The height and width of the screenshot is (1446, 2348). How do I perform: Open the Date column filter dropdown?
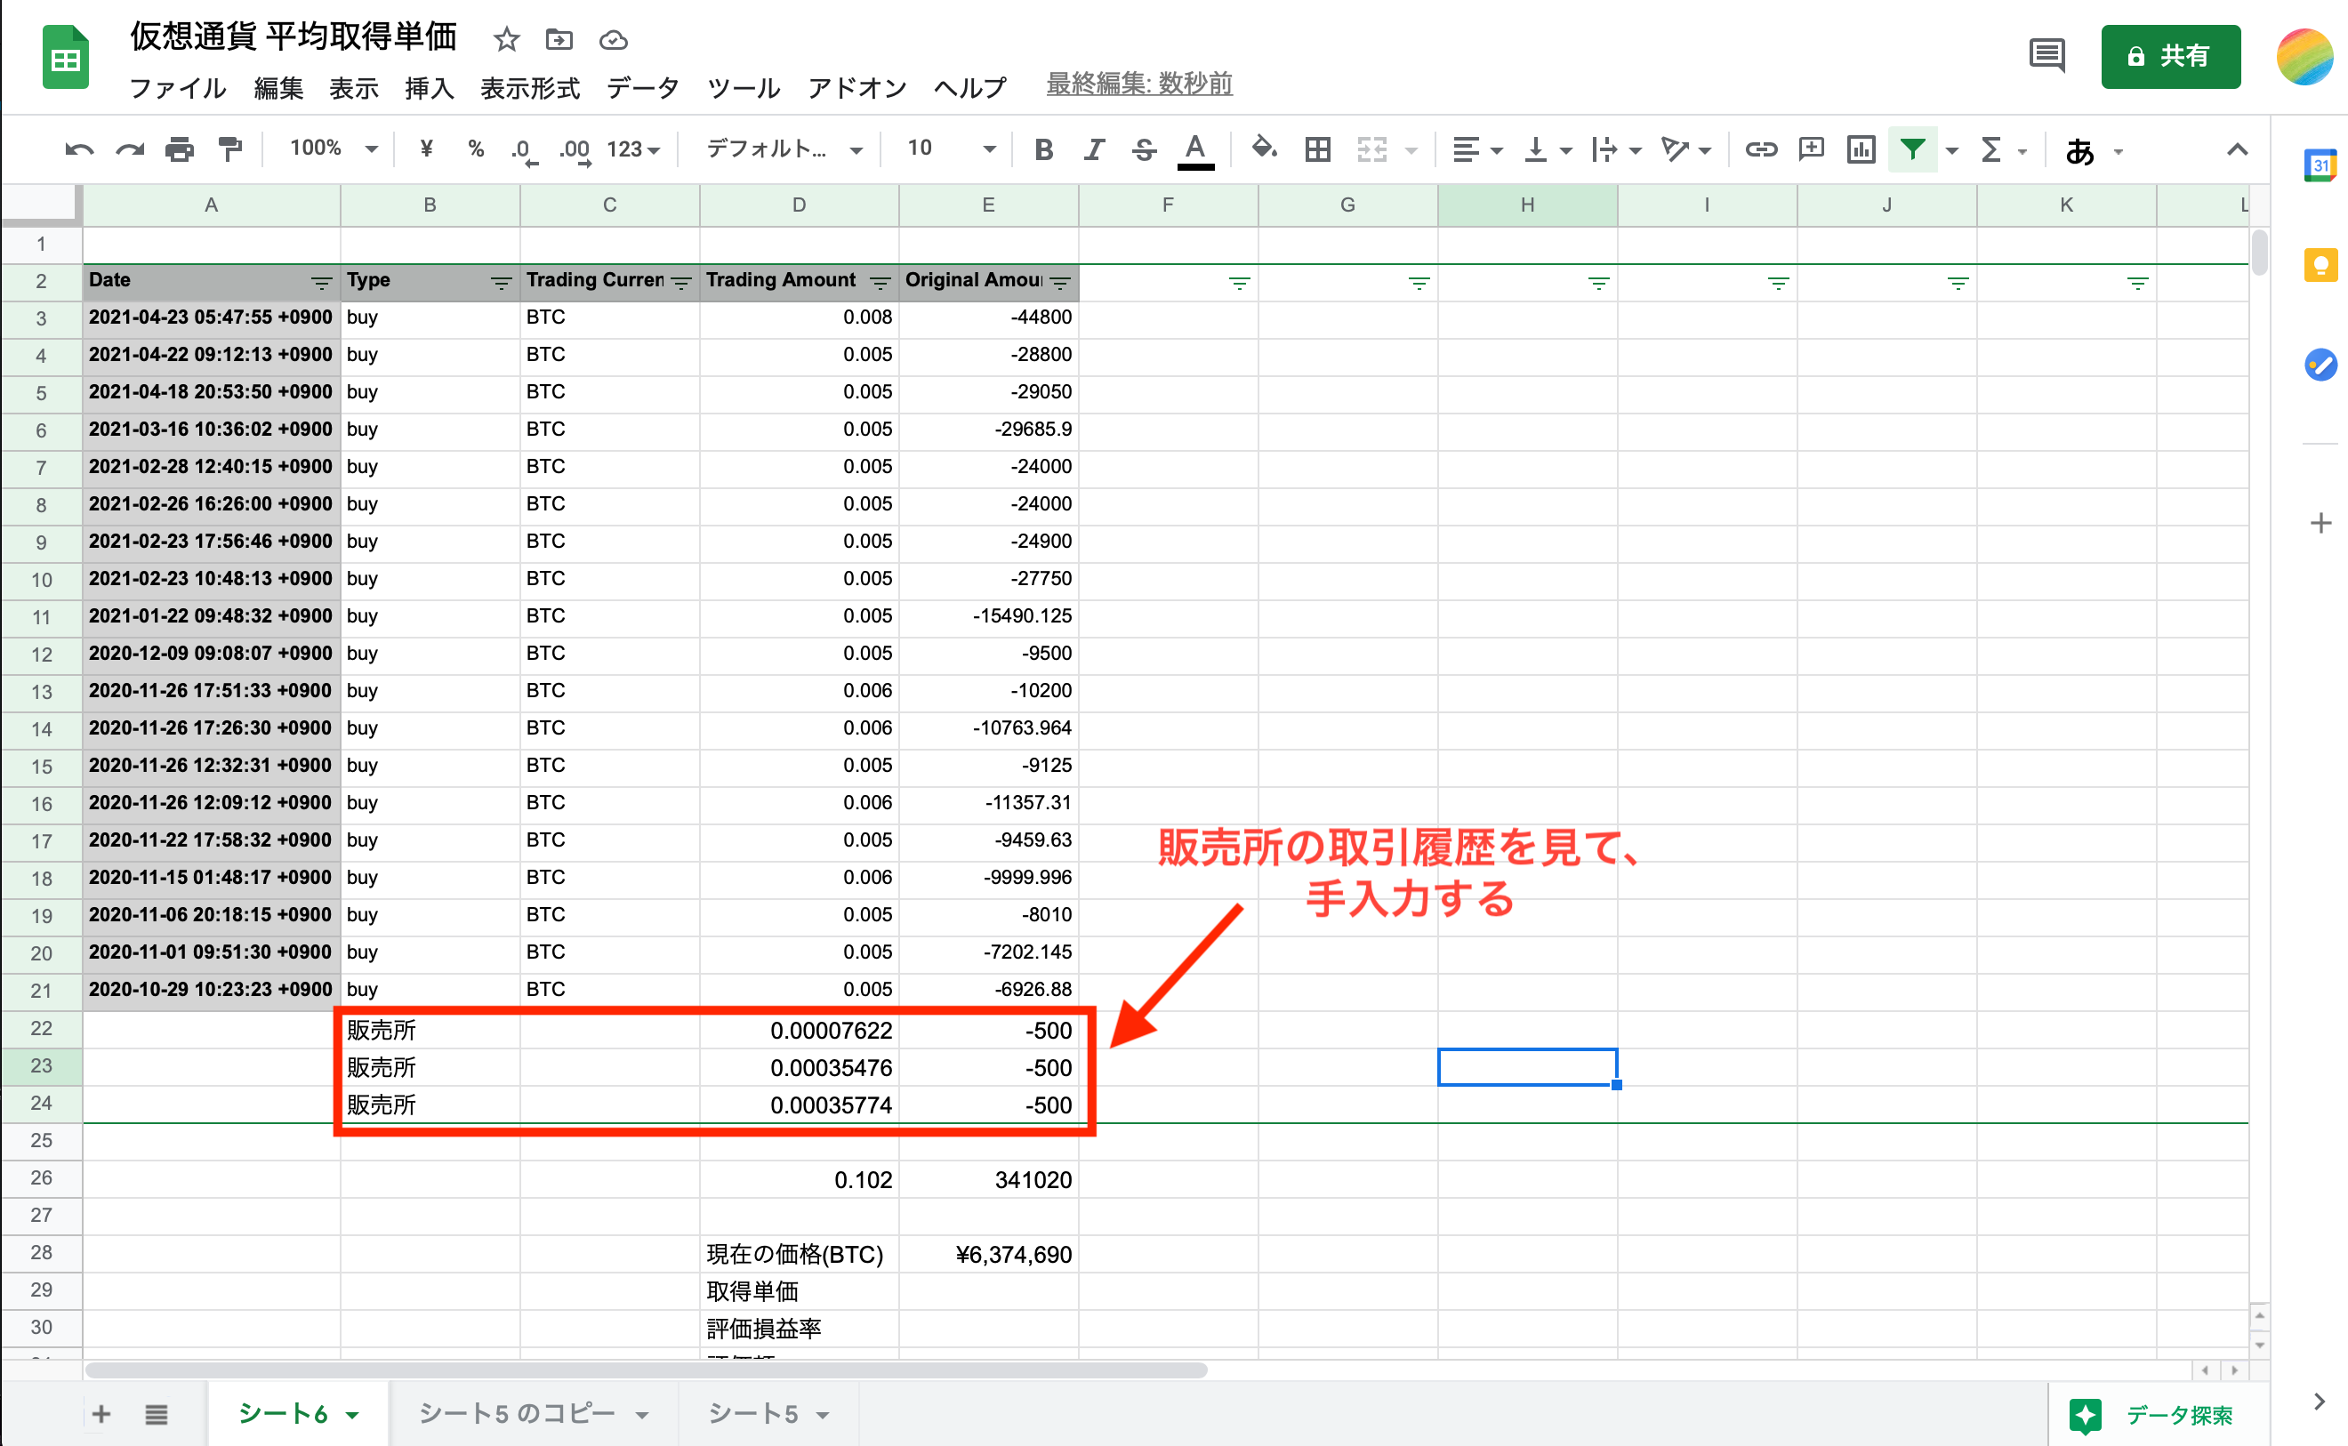coord(321,283)
